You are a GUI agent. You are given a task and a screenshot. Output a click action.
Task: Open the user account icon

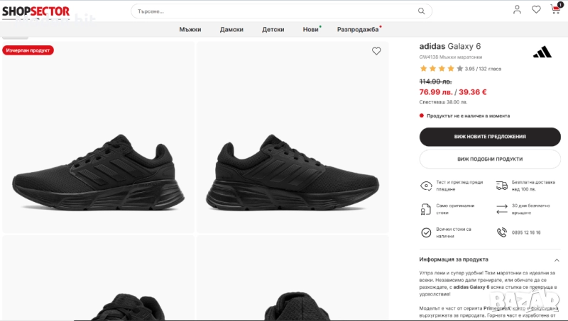[x=517, y=10]
